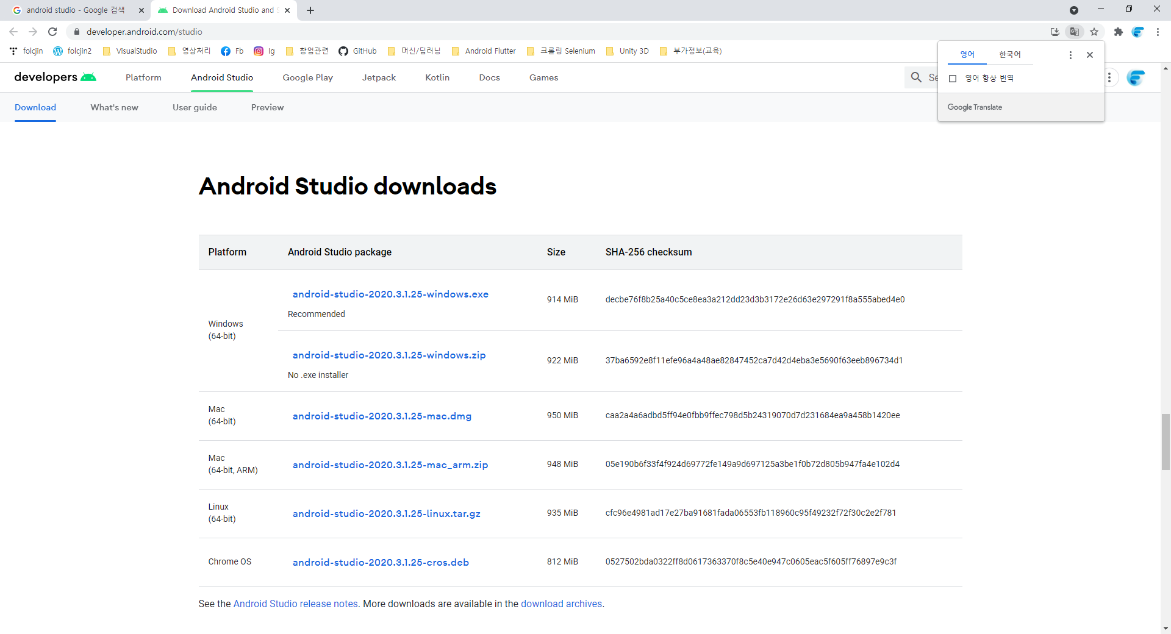Click the dark circular dropdown icon in title bar
Image resolution: width=1171 pixels, height=634 pixels.
click(1074, 10)
